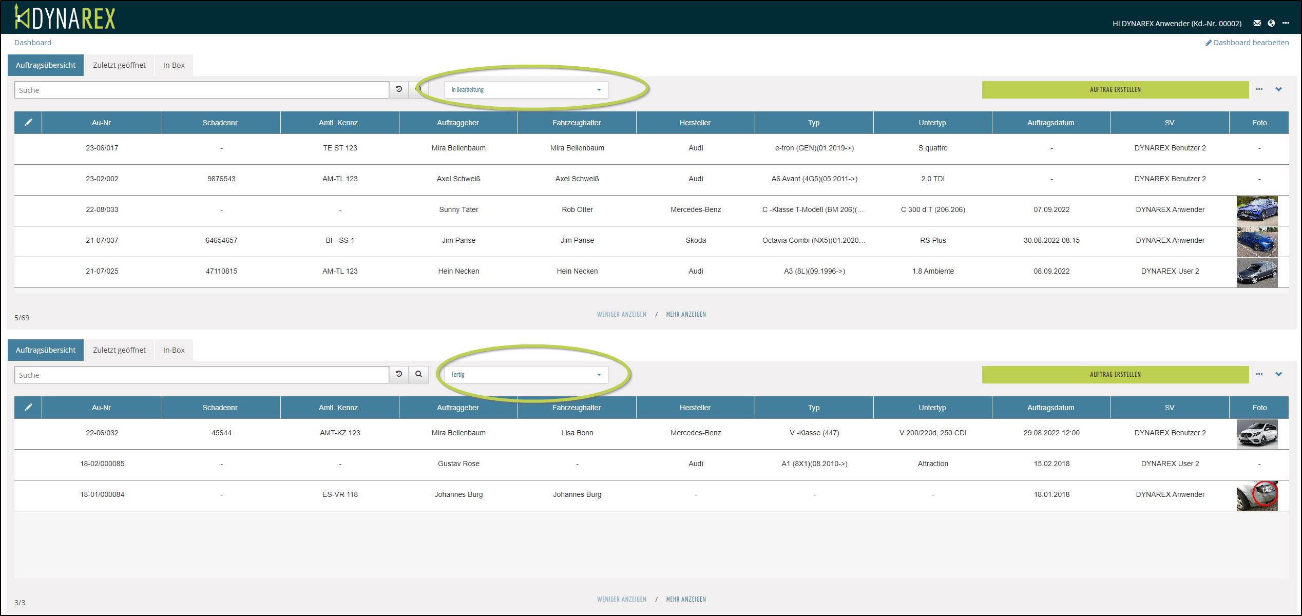Click pencil column editor in upper table
The width and height of the screenshot is (1302, 616).
pyautogui.click(x=28, y=122)
